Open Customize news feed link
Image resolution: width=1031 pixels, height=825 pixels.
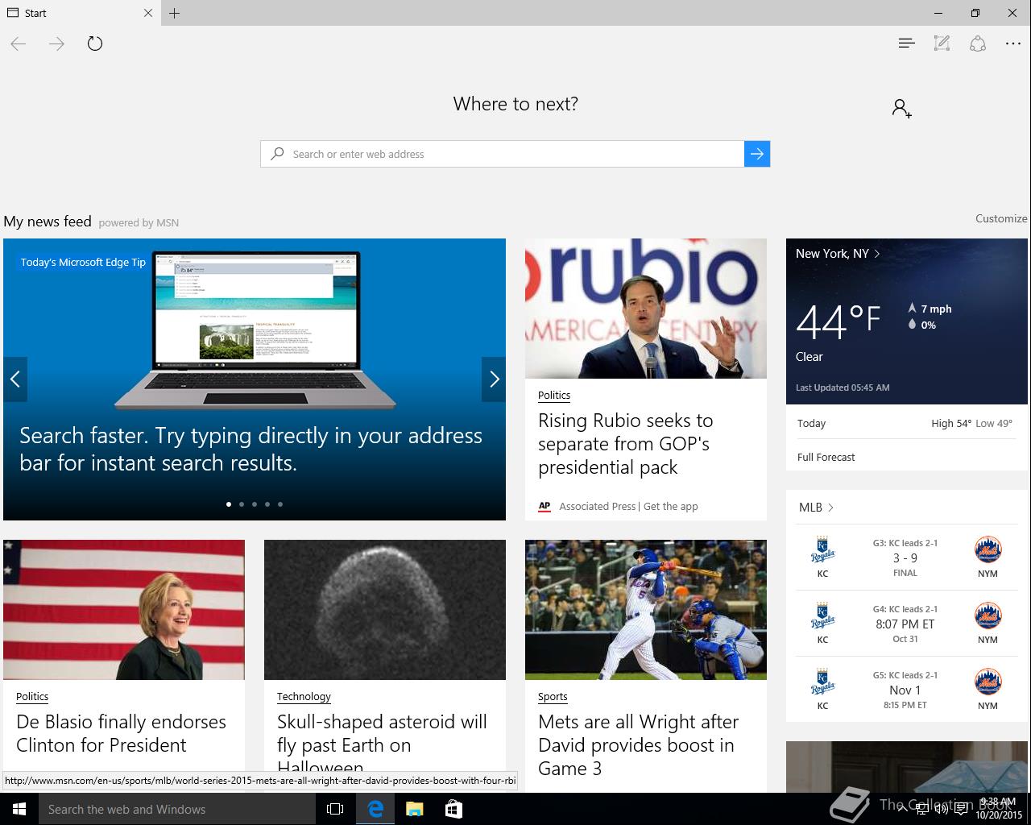1001,218
